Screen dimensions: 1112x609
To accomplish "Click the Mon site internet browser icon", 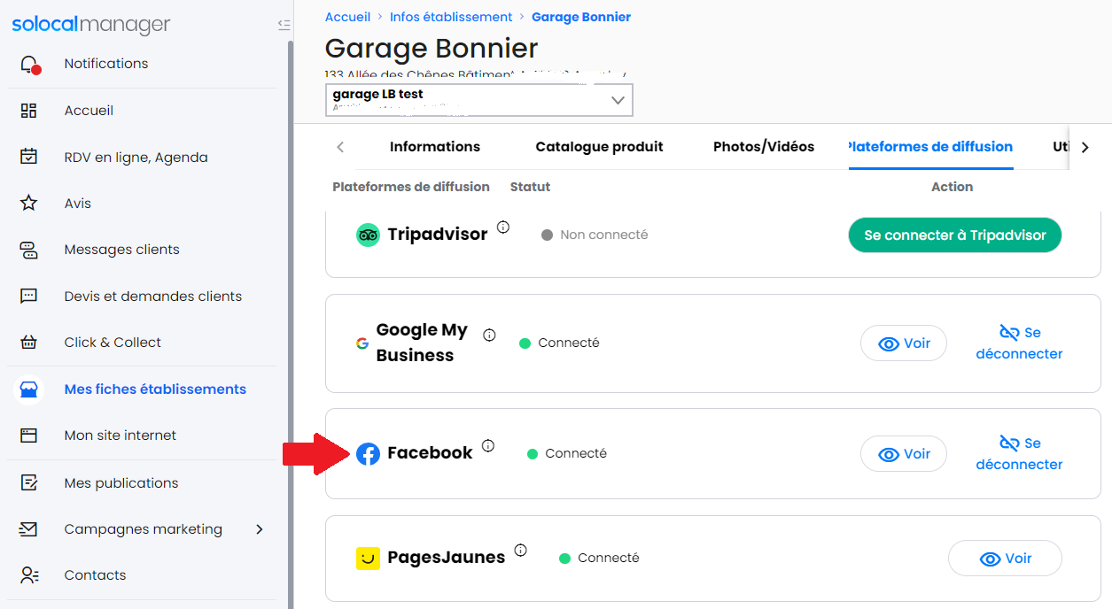I will (x=29, y=436).
